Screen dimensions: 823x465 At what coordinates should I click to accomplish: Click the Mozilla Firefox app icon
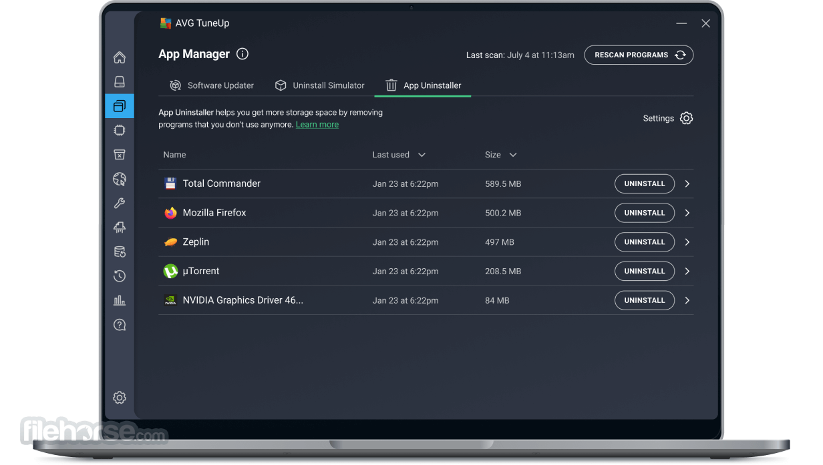click(x=170, y=213)
